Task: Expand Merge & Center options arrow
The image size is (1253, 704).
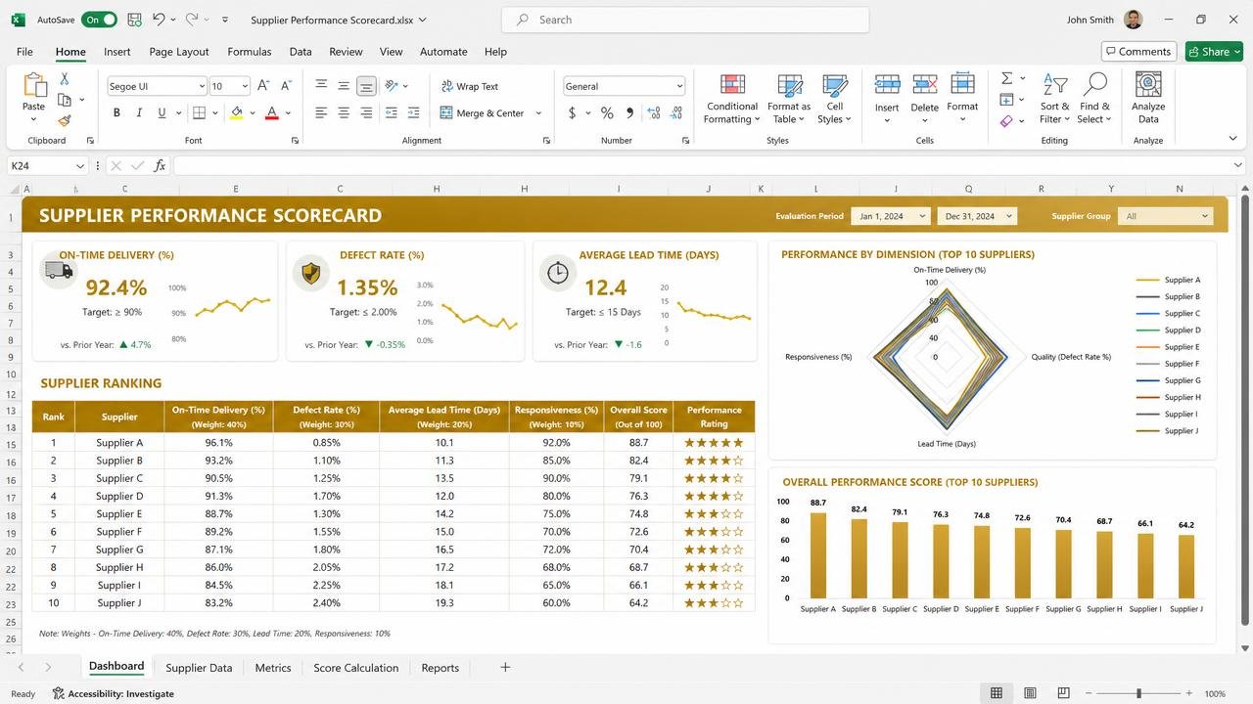Action: click(538, 113)
